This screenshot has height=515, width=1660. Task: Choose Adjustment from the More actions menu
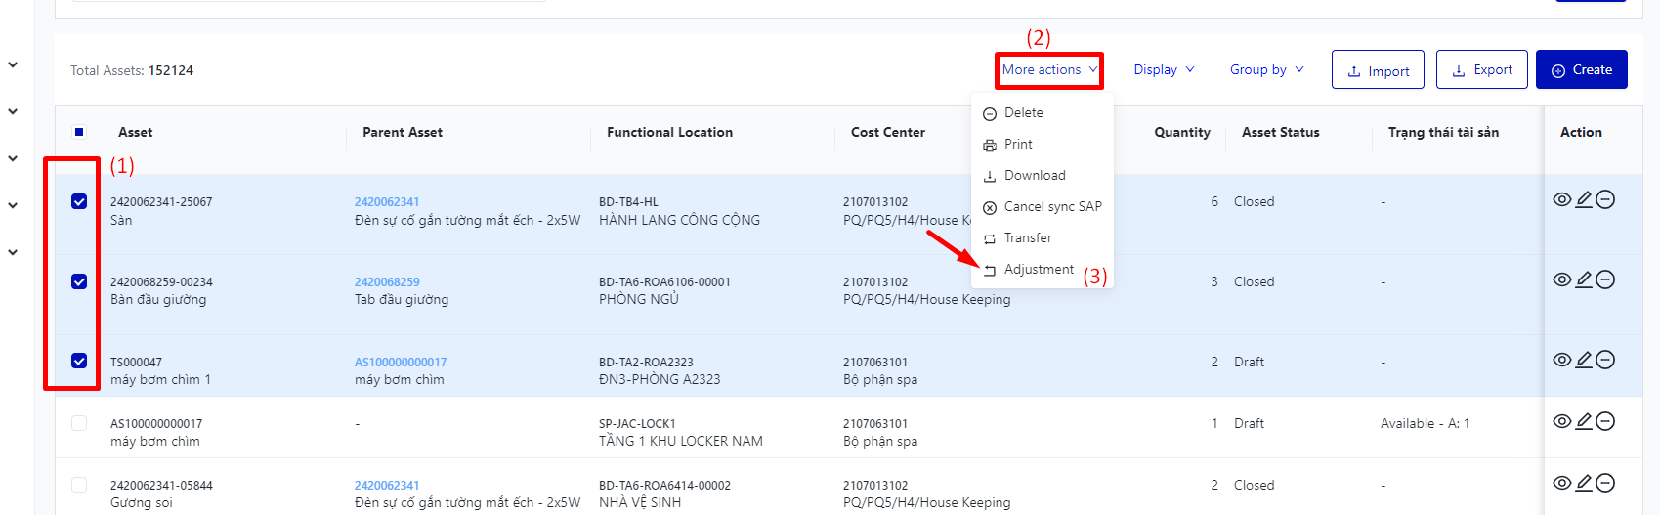tap(1038, 270)
